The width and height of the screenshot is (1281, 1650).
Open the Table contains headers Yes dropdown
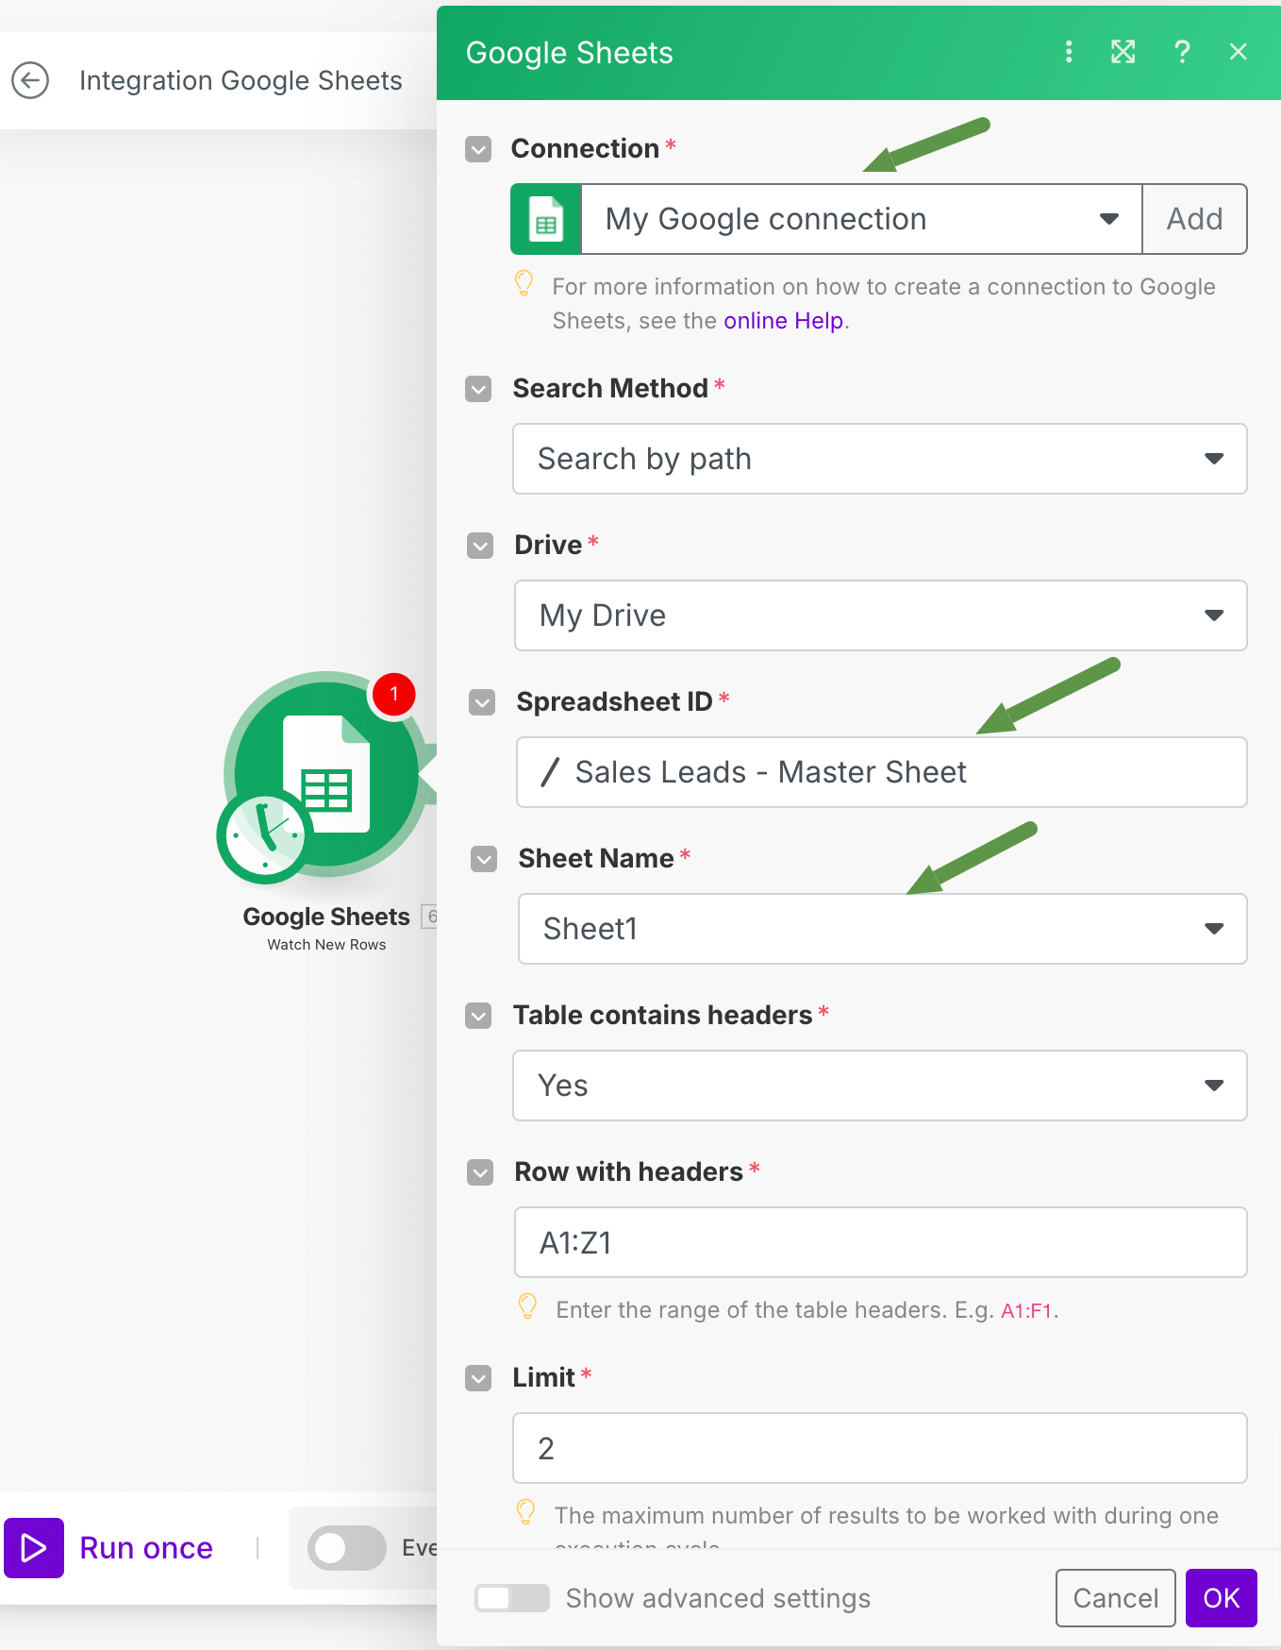pos(880,1086)
